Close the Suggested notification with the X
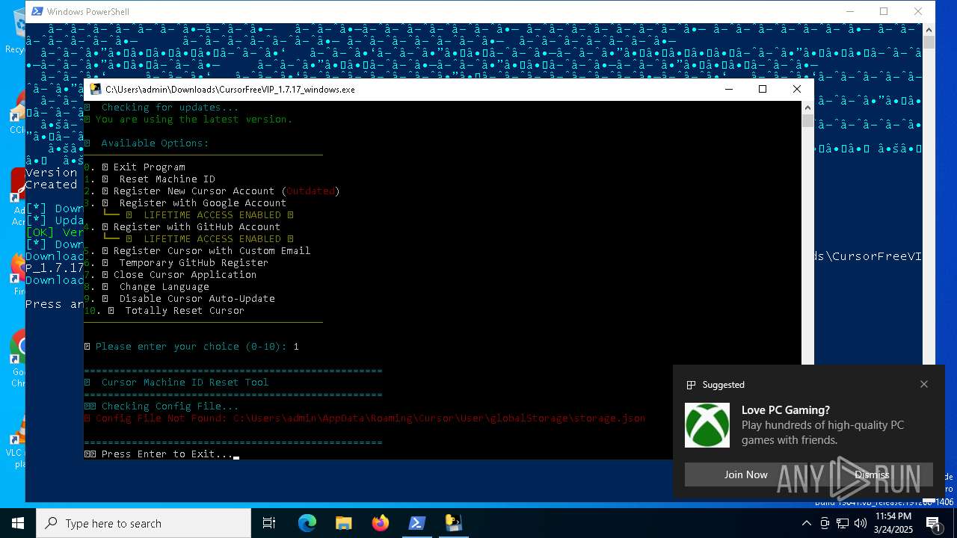Screen dimensions: 957x538 [x=924, y=384]
